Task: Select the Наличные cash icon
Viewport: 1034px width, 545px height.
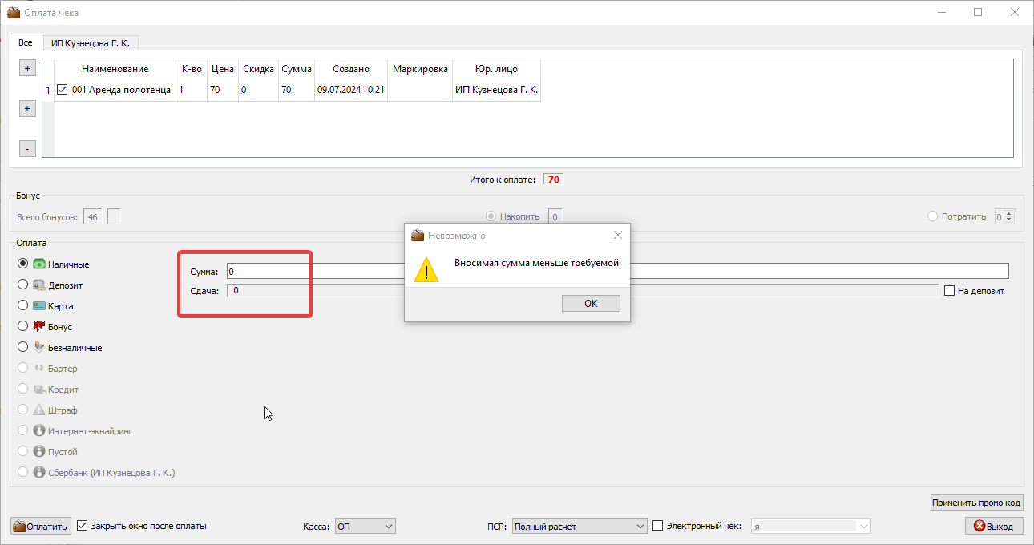Action: pos(38,264)
